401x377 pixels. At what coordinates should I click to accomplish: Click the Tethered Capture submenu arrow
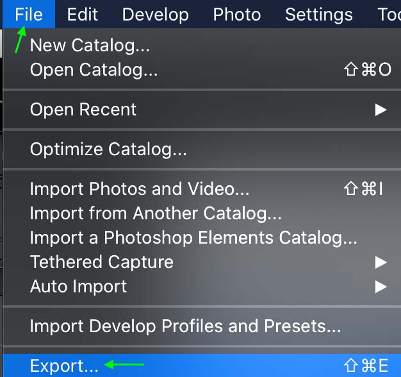tap(381, 263)
